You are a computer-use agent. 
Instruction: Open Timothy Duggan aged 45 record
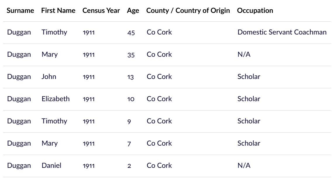point(167,32)
